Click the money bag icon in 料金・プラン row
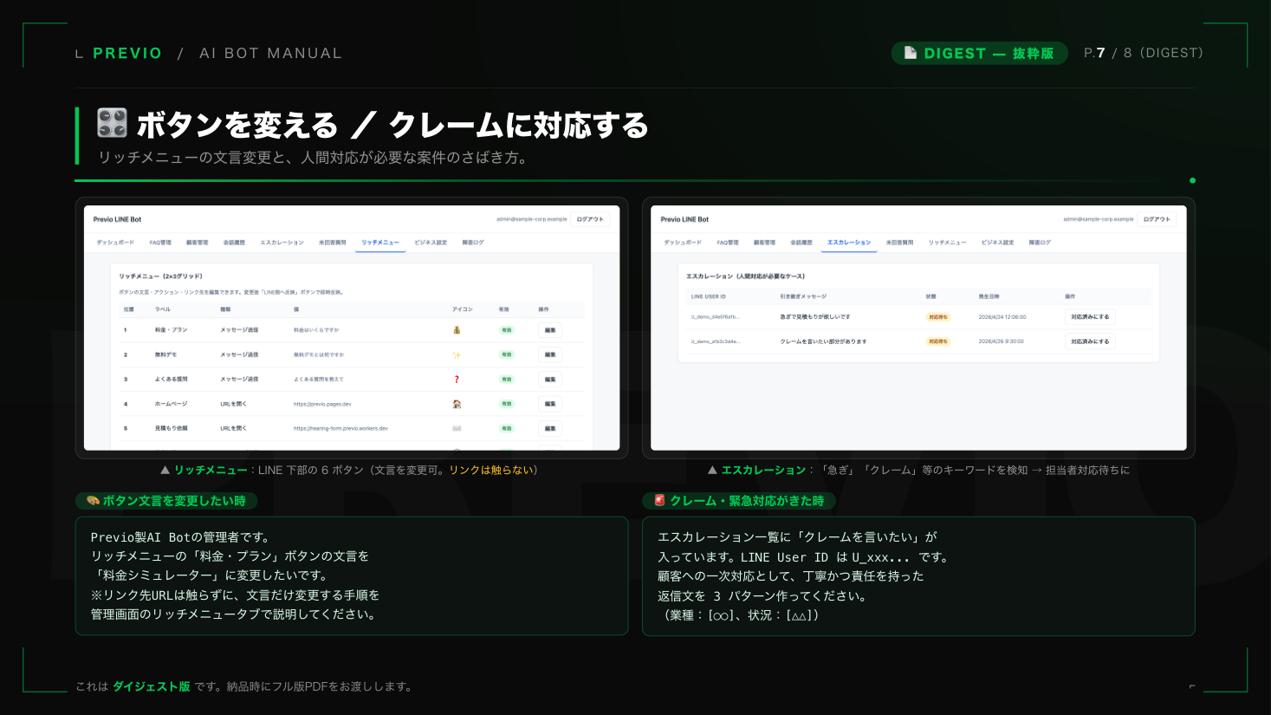The height and width of the screenshot is (715, 1271). 457,330
